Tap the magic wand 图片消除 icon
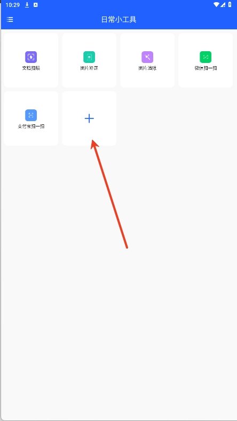 [147, 57]
